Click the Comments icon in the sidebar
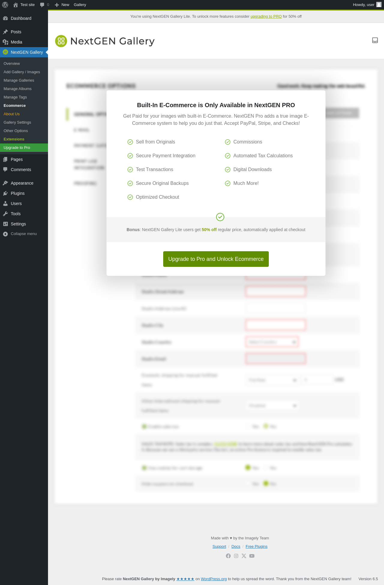Image resolution: width=384 pixels, height=585 pixels. 5,170
